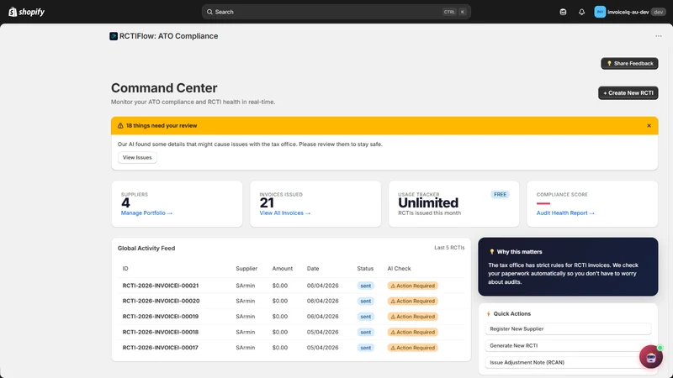Click sent status of invoice 00021
Screen dimensions: 673x378
[366, 286]
